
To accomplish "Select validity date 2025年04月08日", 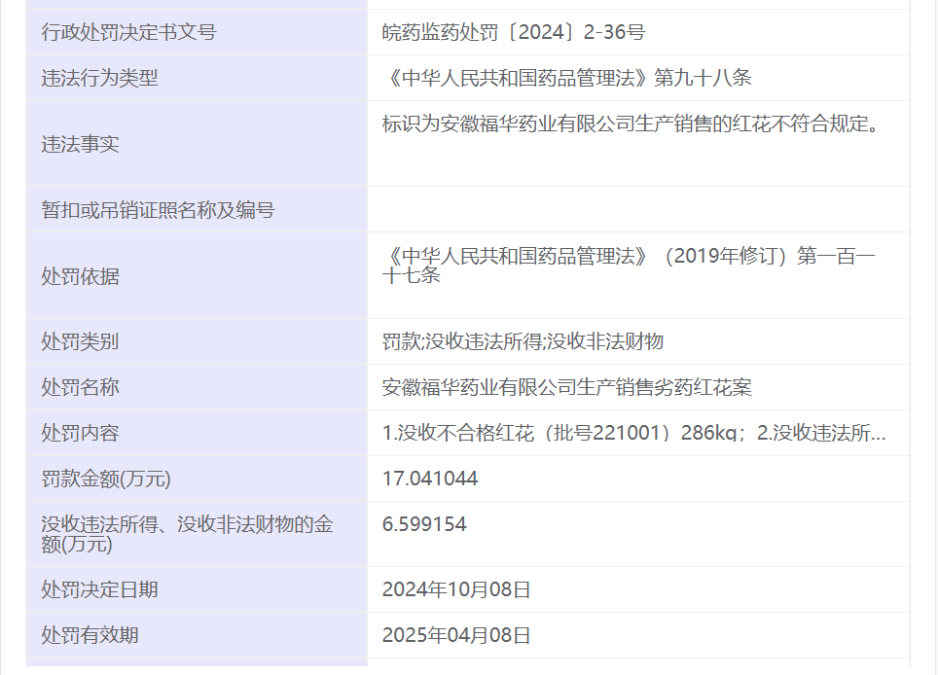I will (456, 635).
